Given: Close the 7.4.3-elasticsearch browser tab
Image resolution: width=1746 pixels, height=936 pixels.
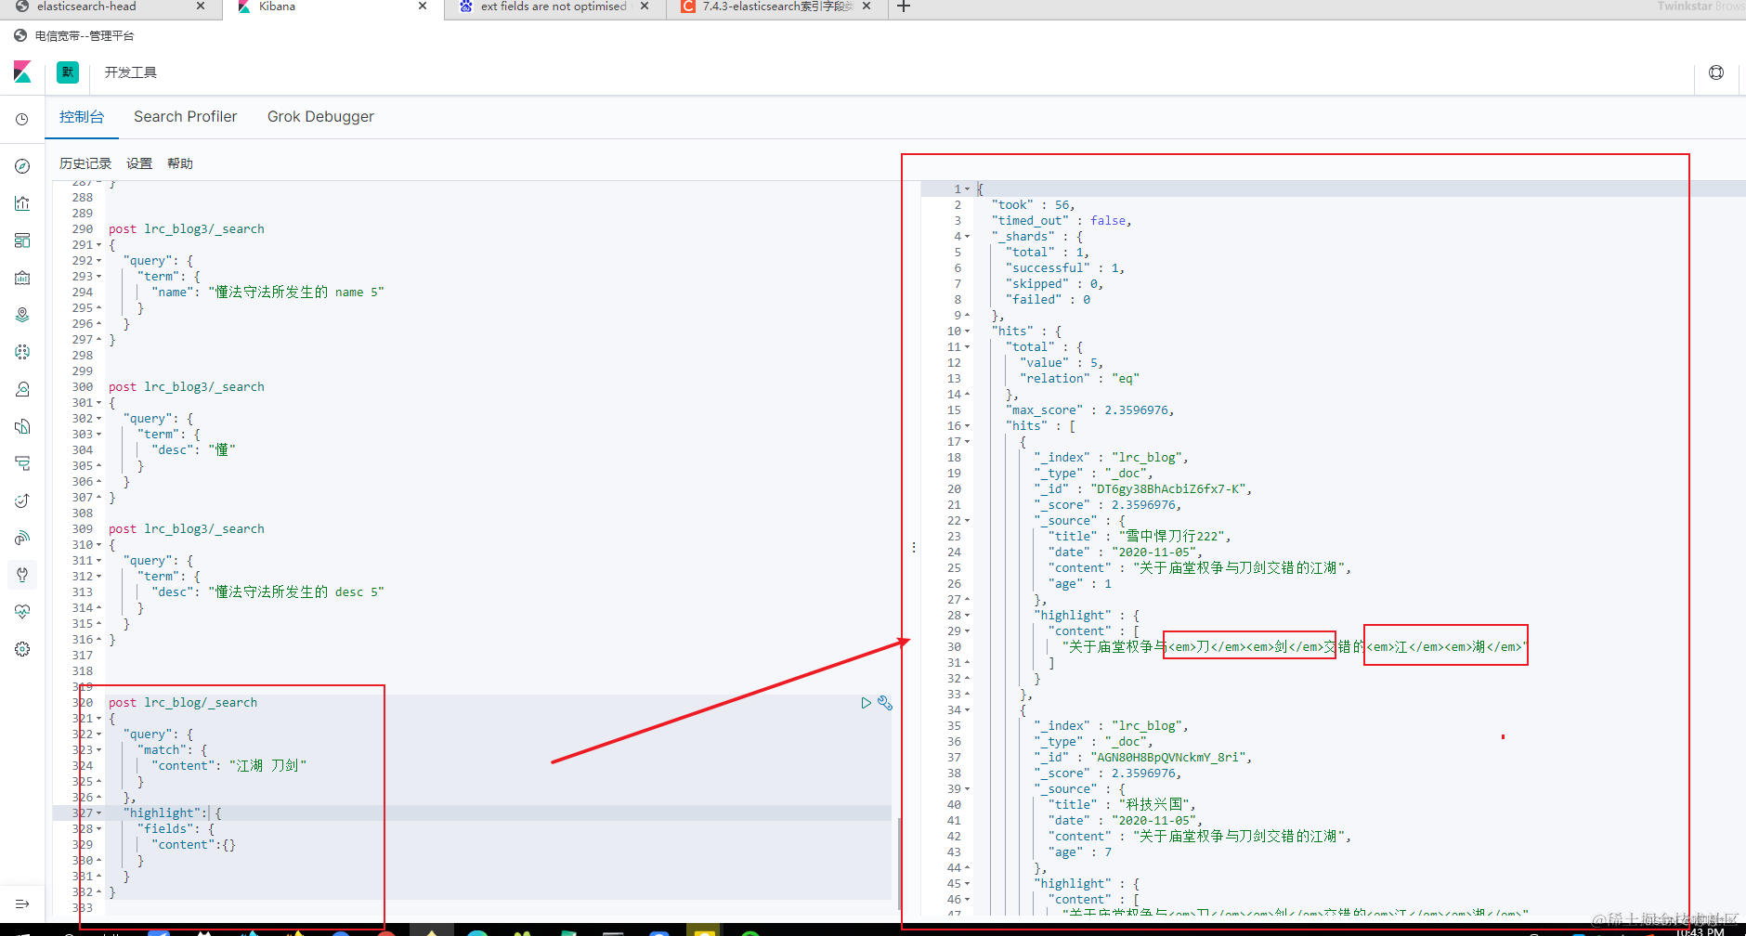Looking at the screenshot, I should (x=866, y=6).
